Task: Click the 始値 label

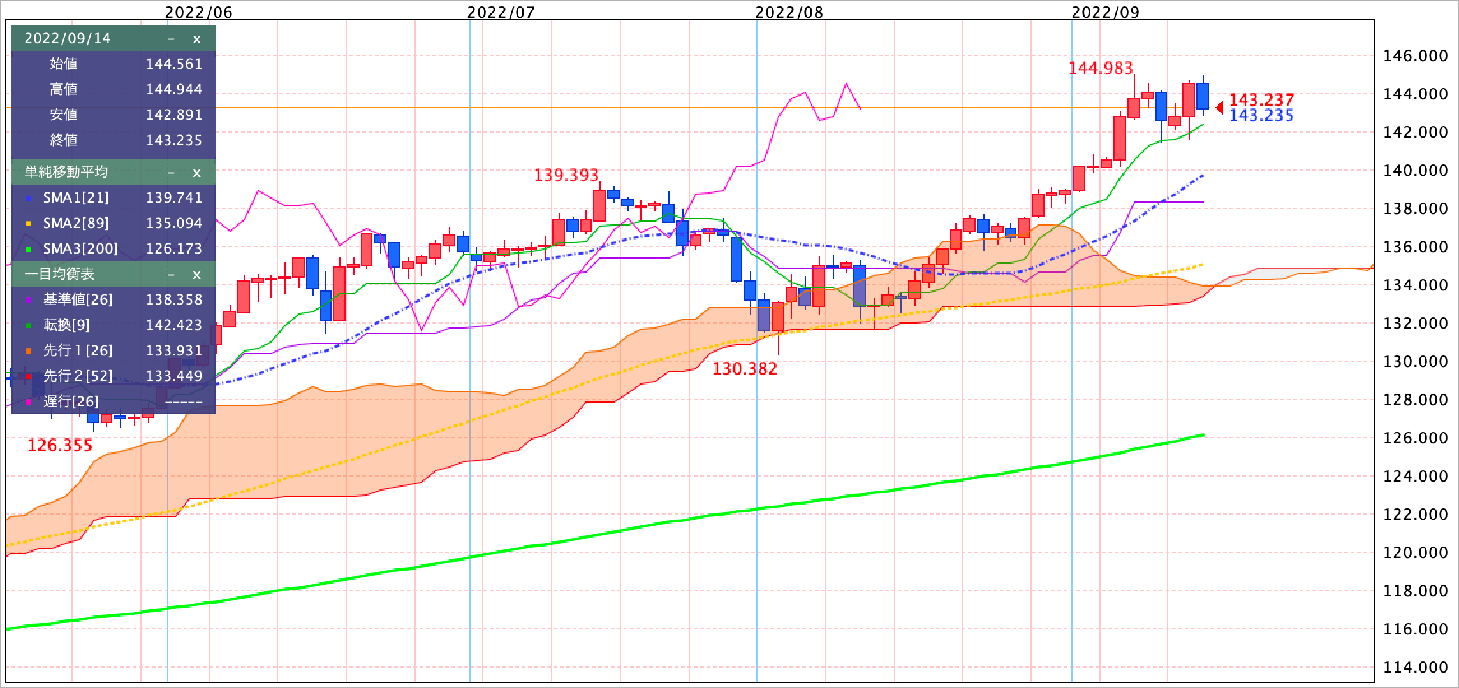Action: click(64, 64)
